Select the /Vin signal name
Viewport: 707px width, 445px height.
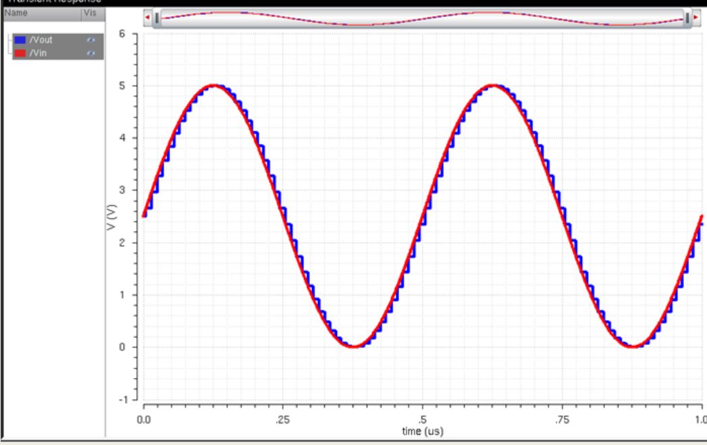pyautogui.click(x=38, y=53)
